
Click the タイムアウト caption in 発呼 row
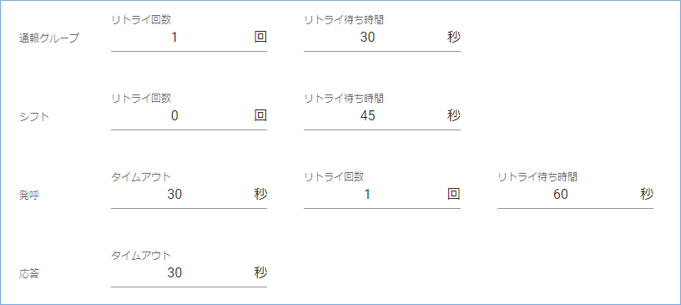(141, 176)
